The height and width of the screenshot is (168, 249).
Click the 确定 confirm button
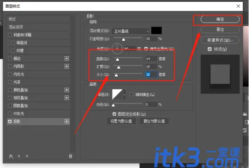click(220, 19)
